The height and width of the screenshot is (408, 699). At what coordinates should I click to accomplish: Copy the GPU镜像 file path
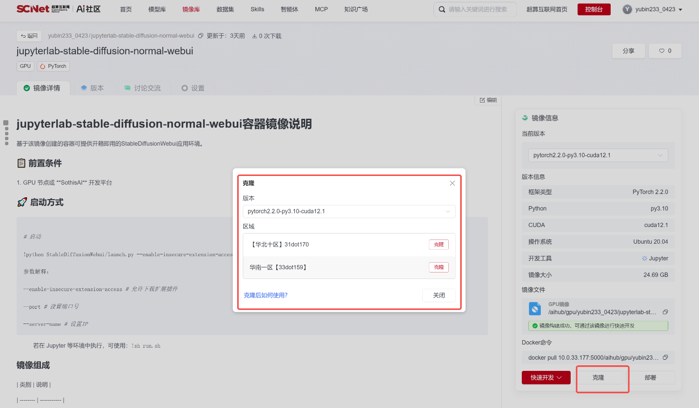665,312
